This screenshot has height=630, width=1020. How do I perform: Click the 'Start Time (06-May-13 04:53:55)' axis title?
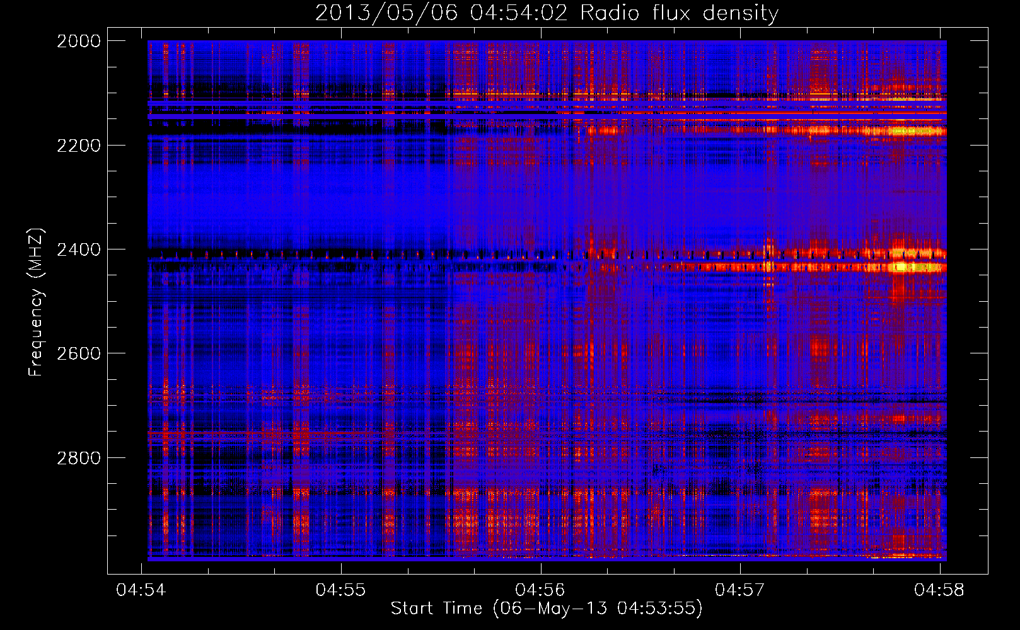(x=547, y=609)
